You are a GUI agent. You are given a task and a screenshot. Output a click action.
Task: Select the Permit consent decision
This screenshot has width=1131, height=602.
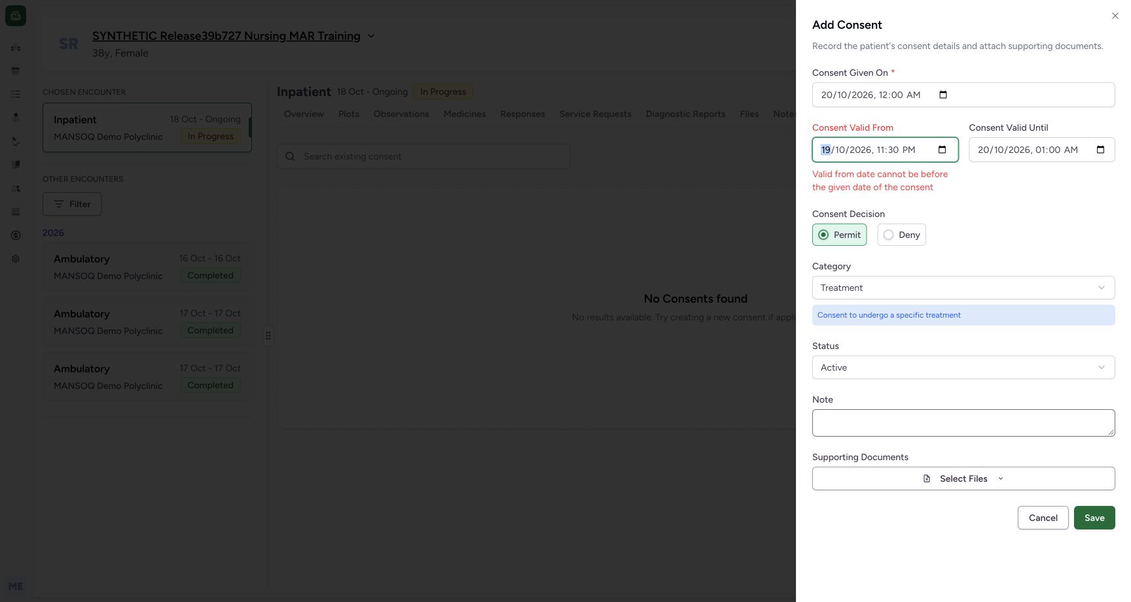click(x=839, y=235)
